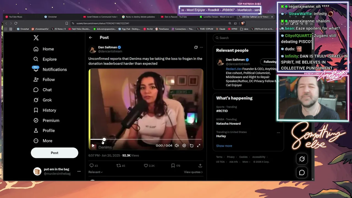Open the #RCTID trending topic

(222, 111)
